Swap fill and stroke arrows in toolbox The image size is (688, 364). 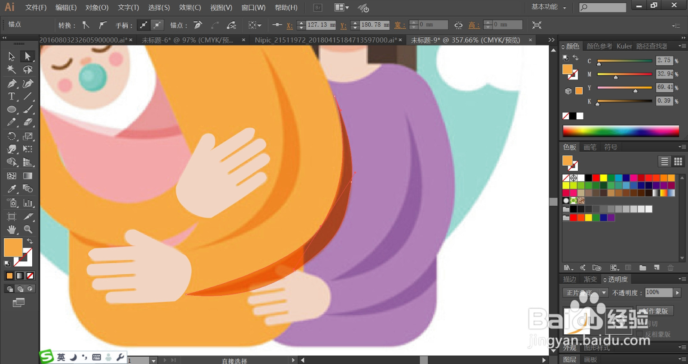[x=30, y=241]
